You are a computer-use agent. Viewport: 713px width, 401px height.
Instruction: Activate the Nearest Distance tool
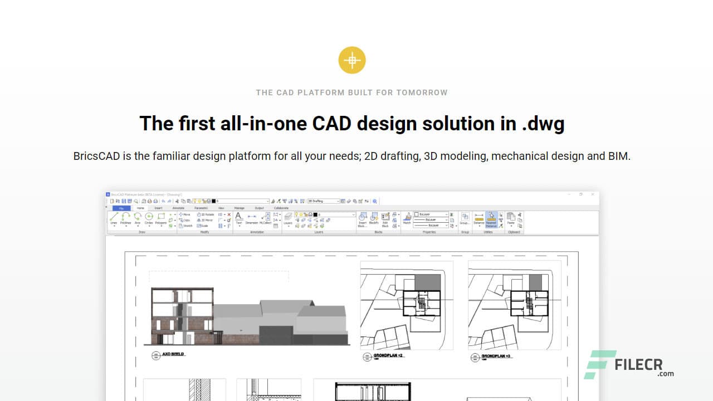tap(491, 220)
